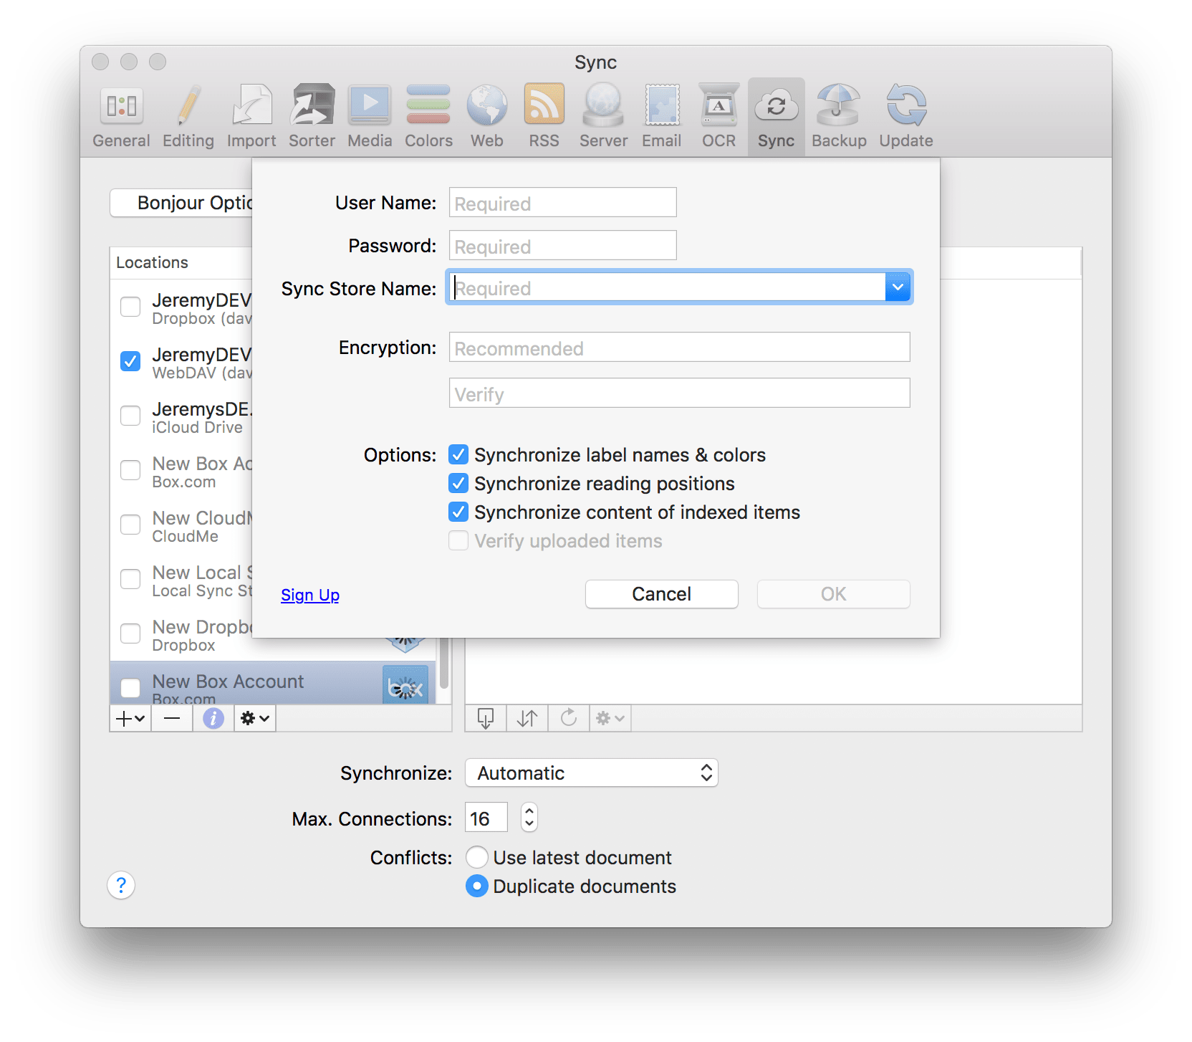Click the Sign Up link
The width and height of the screenshot is (1192, 1042).
(310, 595)
